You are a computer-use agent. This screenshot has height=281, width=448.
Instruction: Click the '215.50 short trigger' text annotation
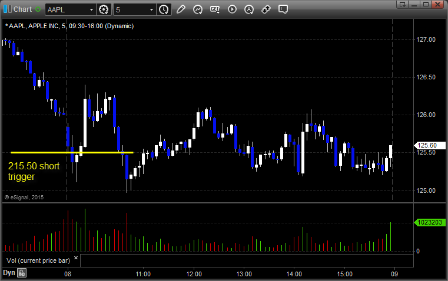pyautogui.click(x=34, y=171)
